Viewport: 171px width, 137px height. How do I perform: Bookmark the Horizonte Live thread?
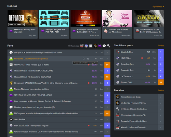click(x=83, y=58)
